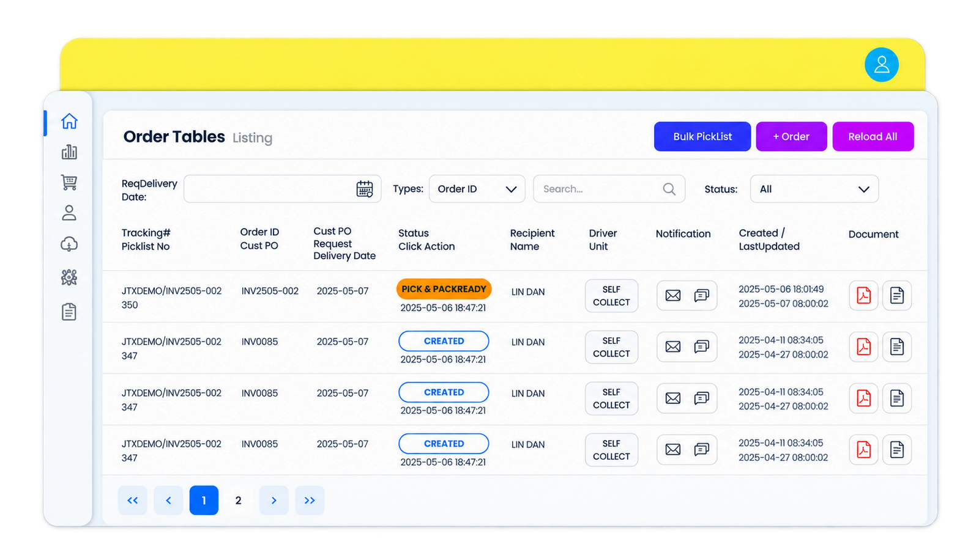Open PDF document for INV2505-002 row
979x550 pixels.
(x=864, y=296)
